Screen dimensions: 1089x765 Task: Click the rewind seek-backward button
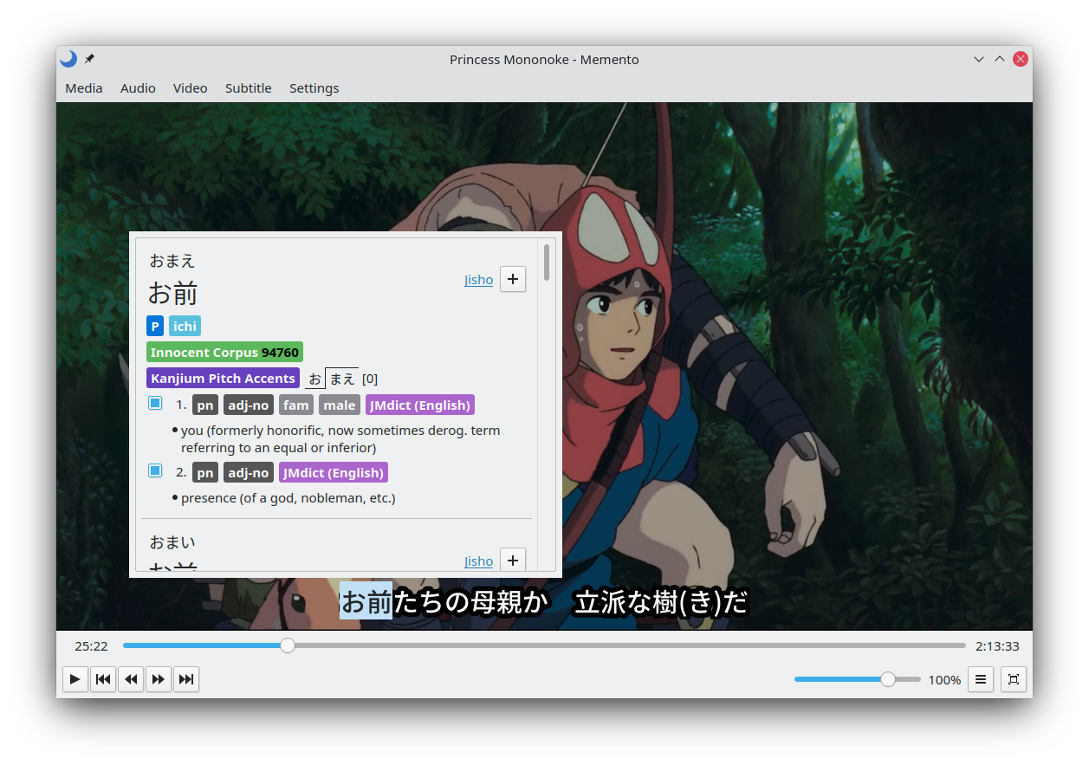(131, 679)
